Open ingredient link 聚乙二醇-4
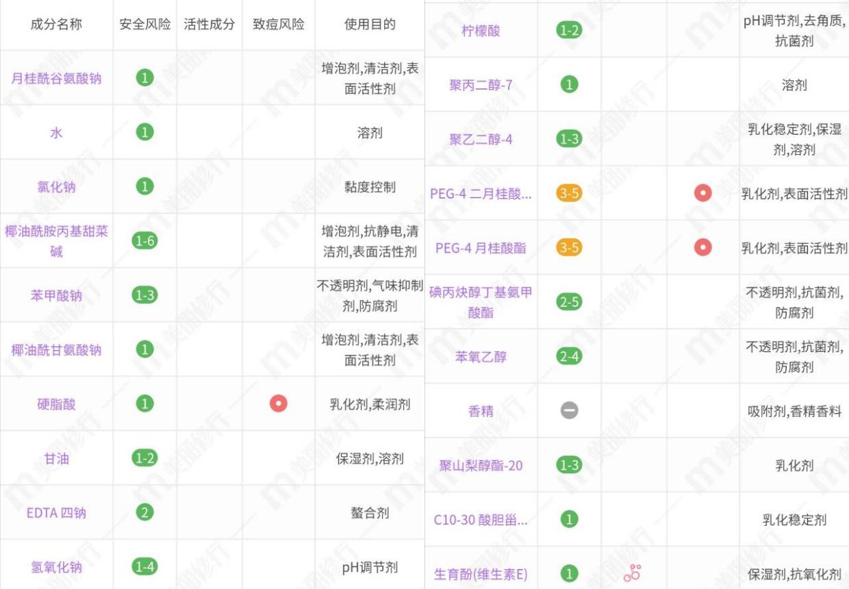The image size is (849, 589). click(x=481, y=140)
